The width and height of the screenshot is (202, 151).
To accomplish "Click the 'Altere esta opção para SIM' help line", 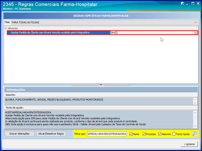I will 63,118.
